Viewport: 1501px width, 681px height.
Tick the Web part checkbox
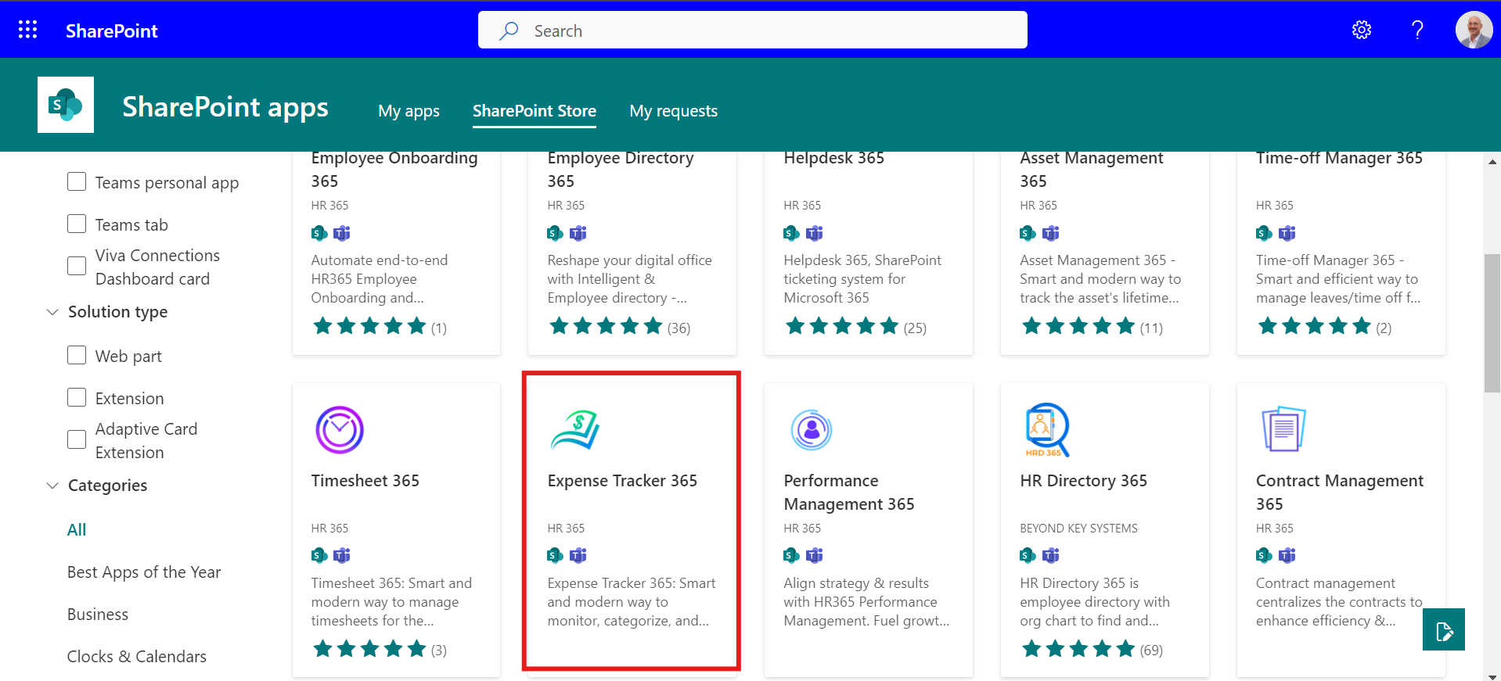[x=77, y=355]
